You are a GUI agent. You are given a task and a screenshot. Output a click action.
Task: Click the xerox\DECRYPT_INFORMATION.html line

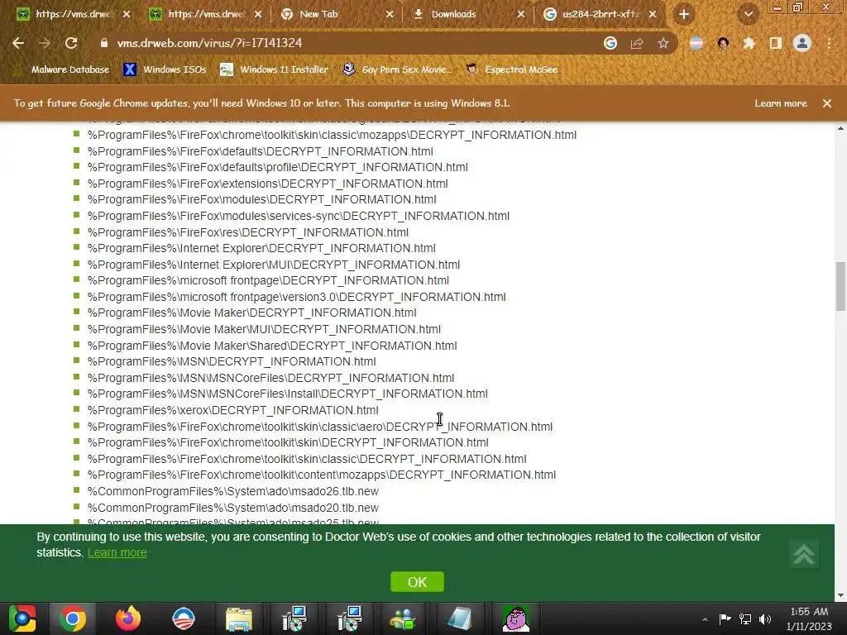[x=232, y=410]
